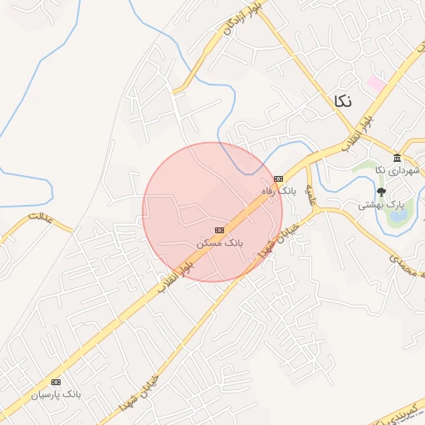Click the small pink rectangle area
Screen dimensions: 425x425
click(x=376, y=84)
